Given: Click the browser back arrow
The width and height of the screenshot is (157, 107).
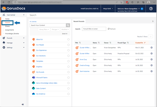Looking at the screenshot, I should (4, 2).
